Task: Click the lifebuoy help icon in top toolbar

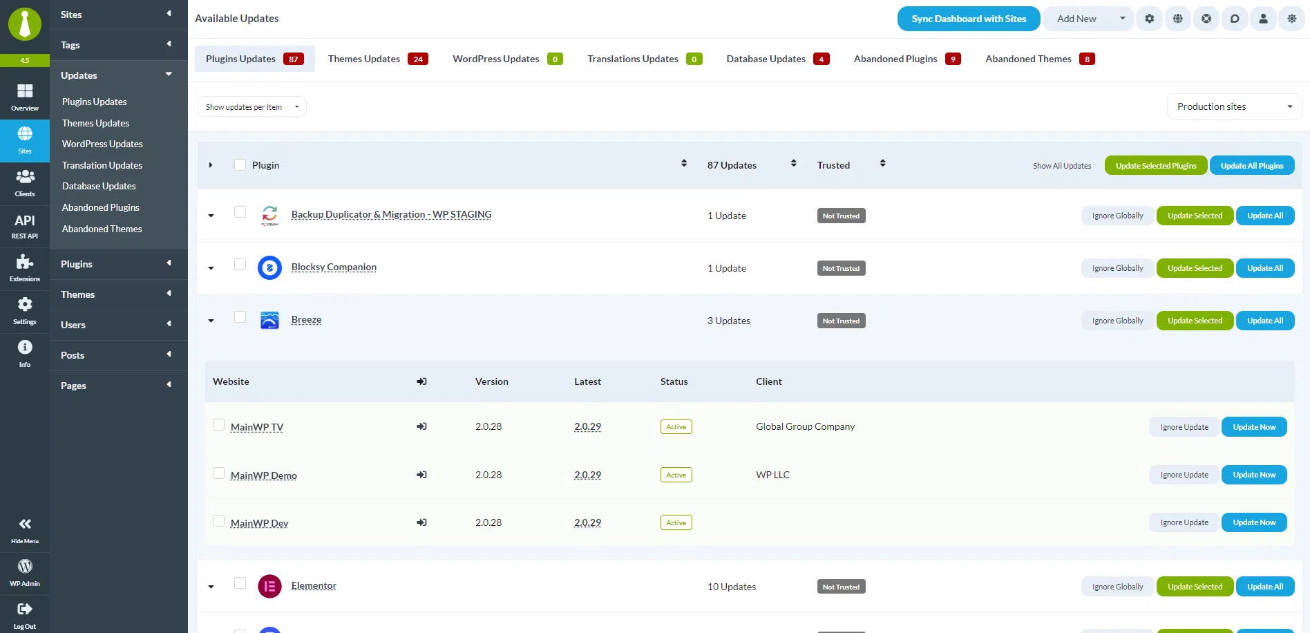Action: click(1206, 19)
